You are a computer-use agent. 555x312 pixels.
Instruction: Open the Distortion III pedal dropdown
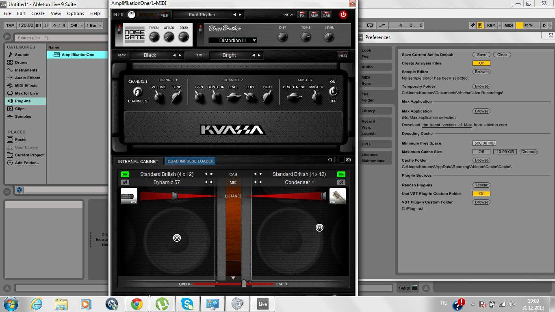click(x=233, y=40)
